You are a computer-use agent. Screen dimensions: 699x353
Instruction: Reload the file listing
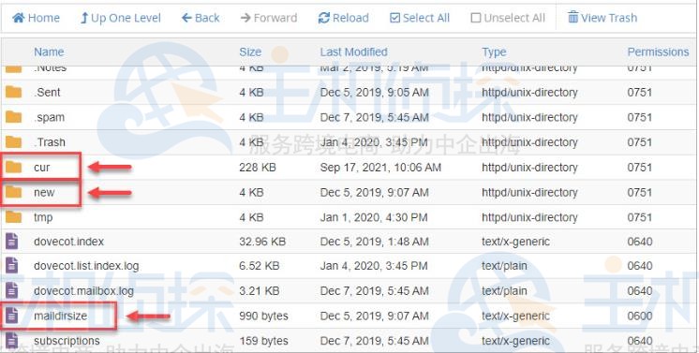click(x=343, y=18)
